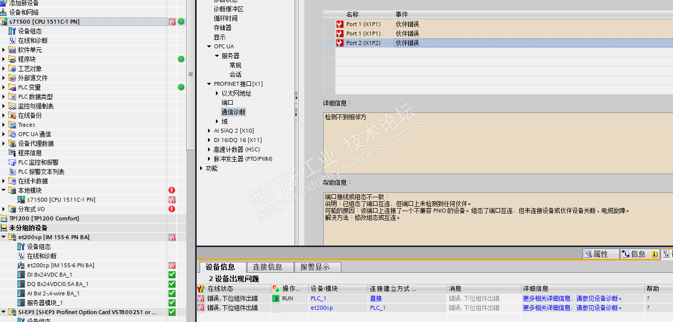Click the 名称 column header
Viewport: 673px width, 322px height.
(352, 14)
